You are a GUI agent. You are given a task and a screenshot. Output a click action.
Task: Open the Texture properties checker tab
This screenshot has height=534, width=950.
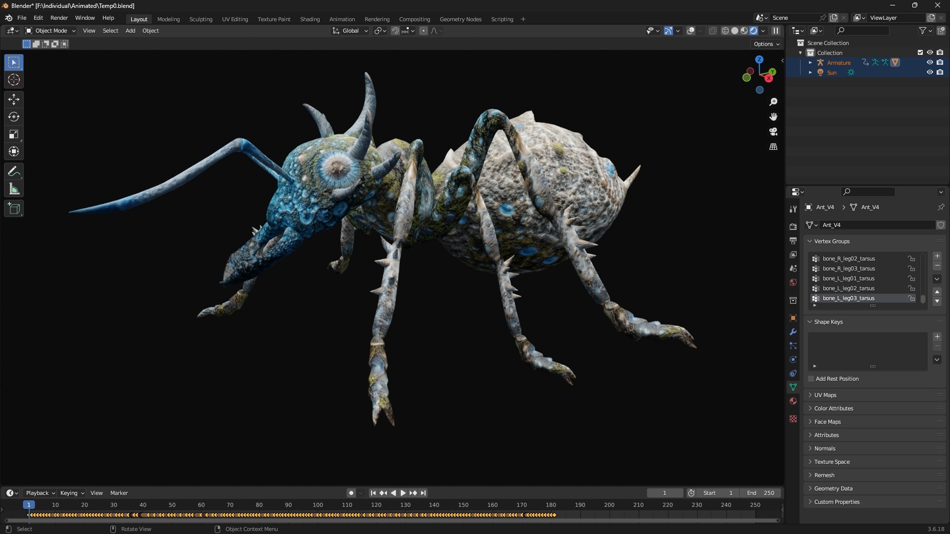[x=793, y=419]
